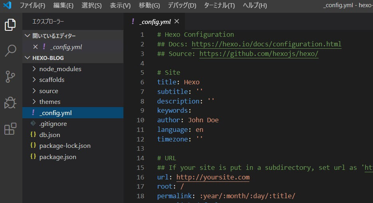Click line number 6 in gutter
Viewport: 373px width, 203px height.
pyautogui.click(x=142, y=82)
